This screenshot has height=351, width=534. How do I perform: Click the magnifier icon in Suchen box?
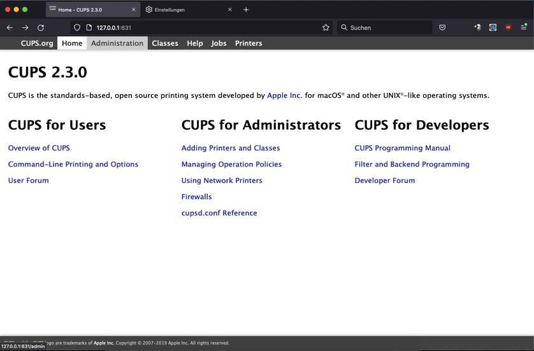click(x=344, y=27)
